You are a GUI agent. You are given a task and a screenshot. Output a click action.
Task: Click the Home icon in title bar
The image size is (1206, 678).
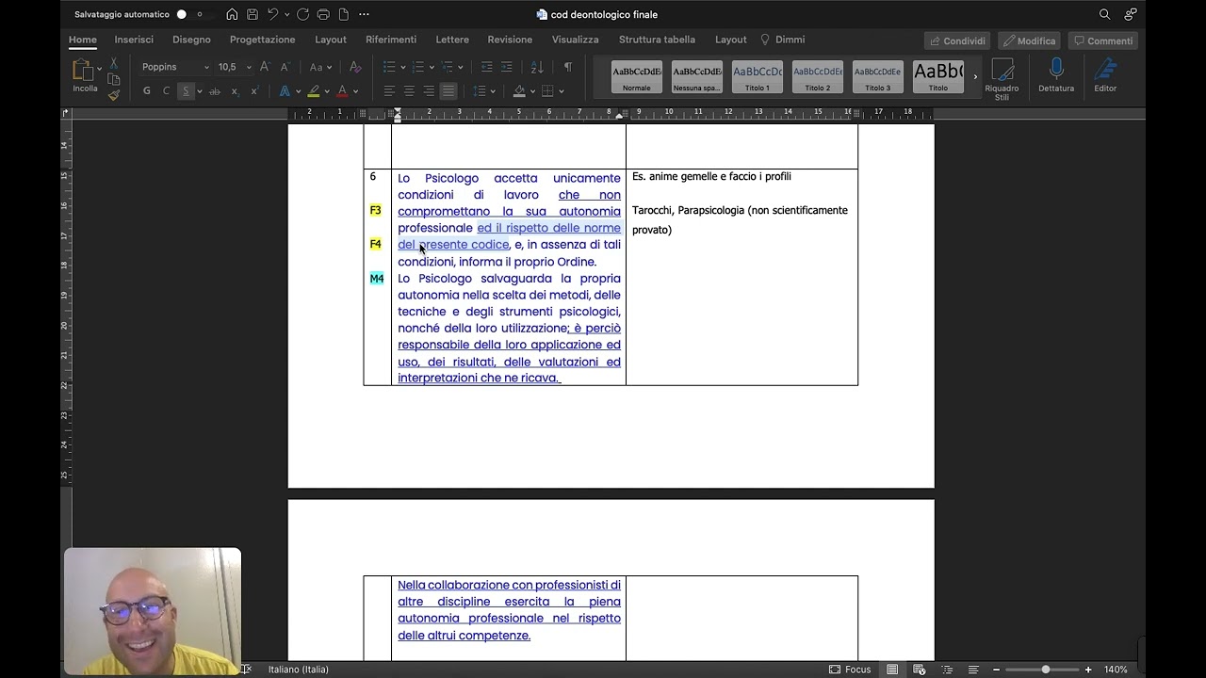click(x=232, y=14)
